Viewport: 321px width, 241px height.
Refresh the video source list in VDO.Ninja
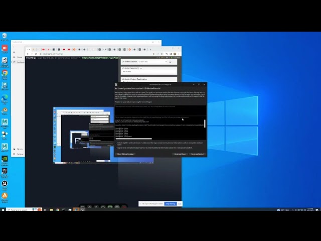coord(170,62)
